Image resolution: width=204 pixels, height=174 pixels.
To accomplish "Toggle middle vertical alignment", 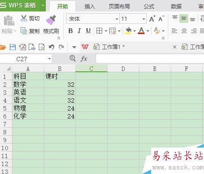I will pyautogui.click(x=184, y=19).
